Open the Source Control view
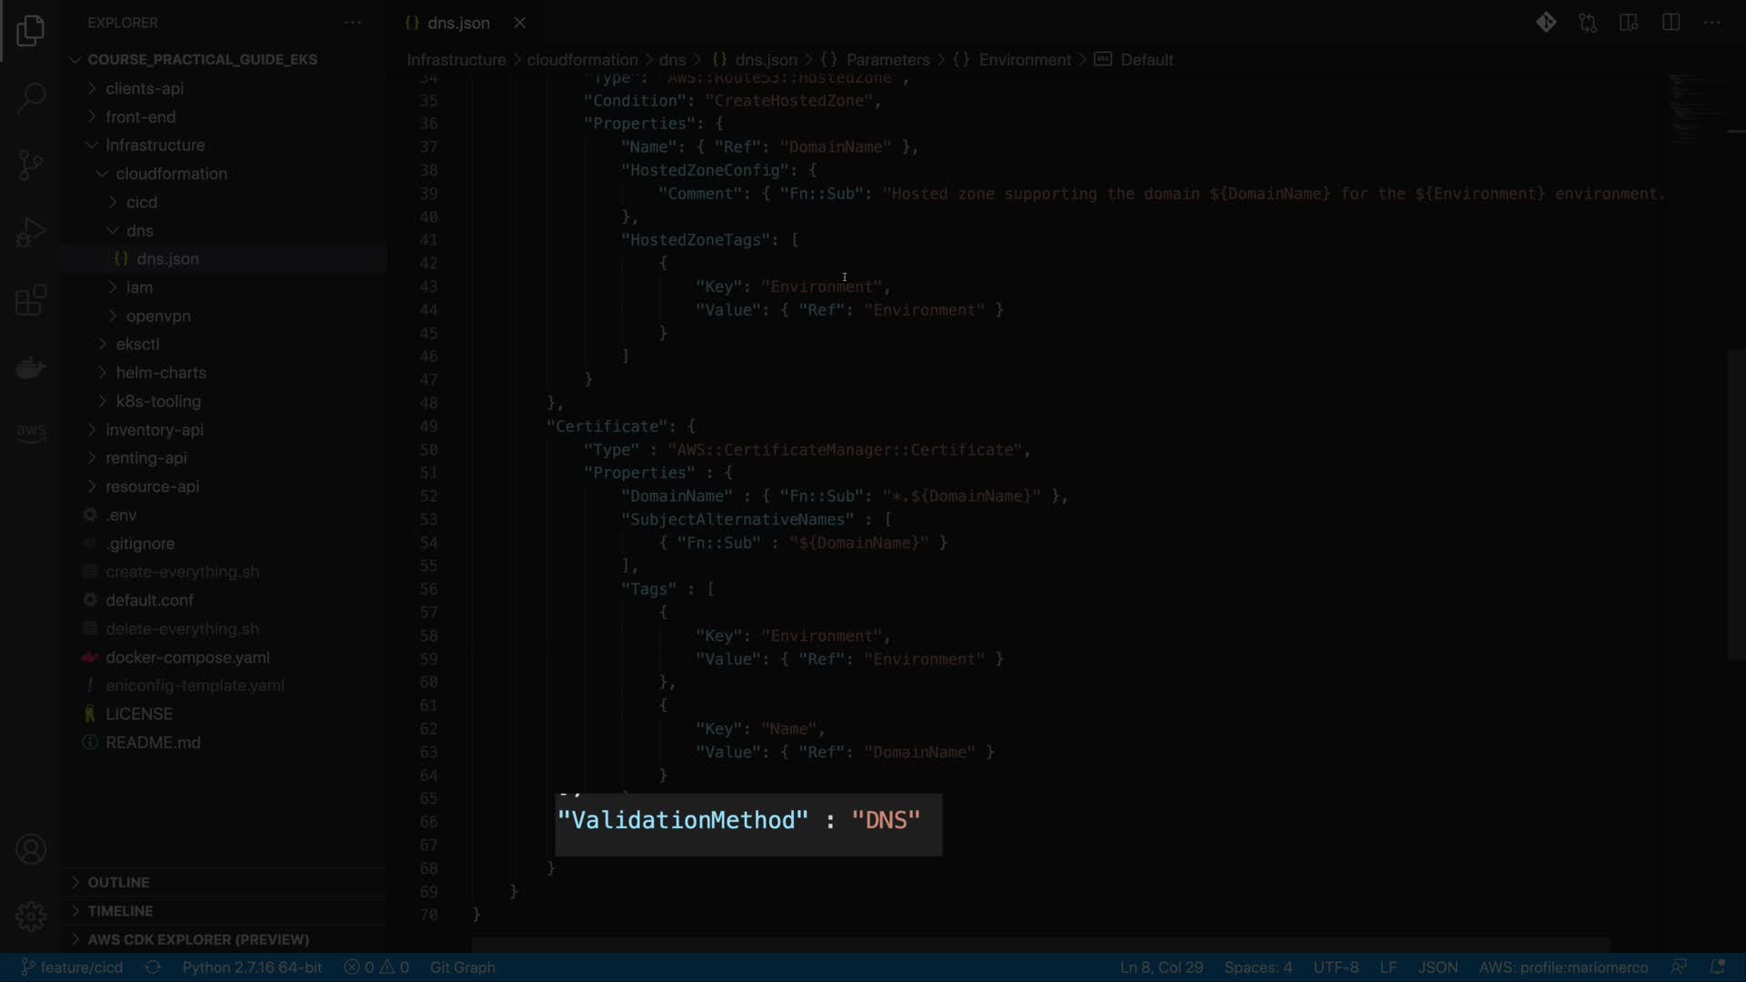The image size is (1746, 982). click(31, 165)
